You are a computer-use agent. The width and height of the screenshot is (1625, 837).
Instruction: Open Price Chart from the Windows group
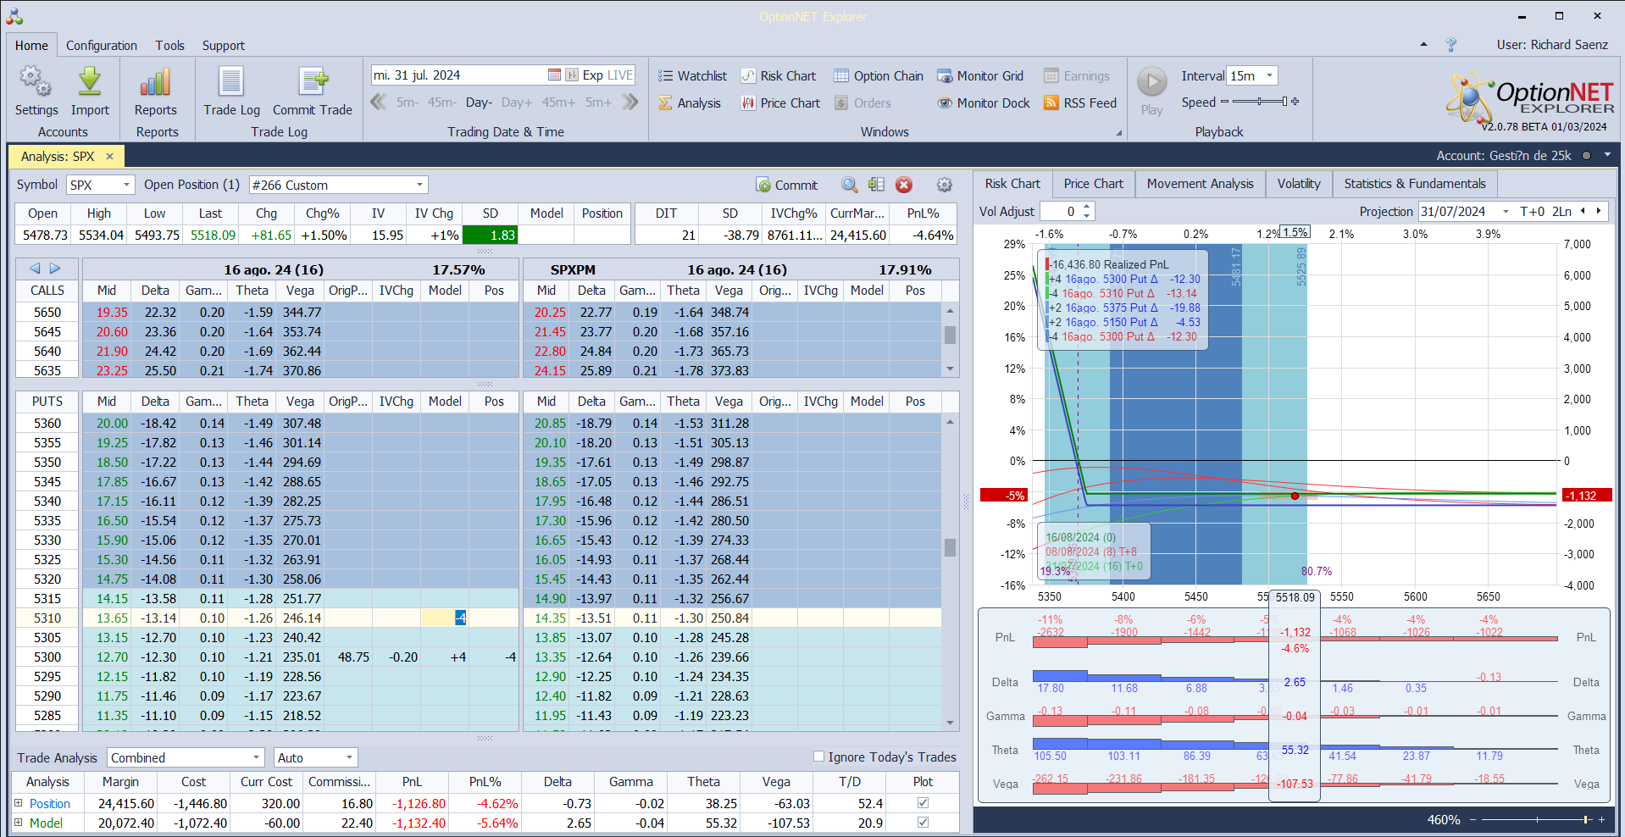coord(780,103)
